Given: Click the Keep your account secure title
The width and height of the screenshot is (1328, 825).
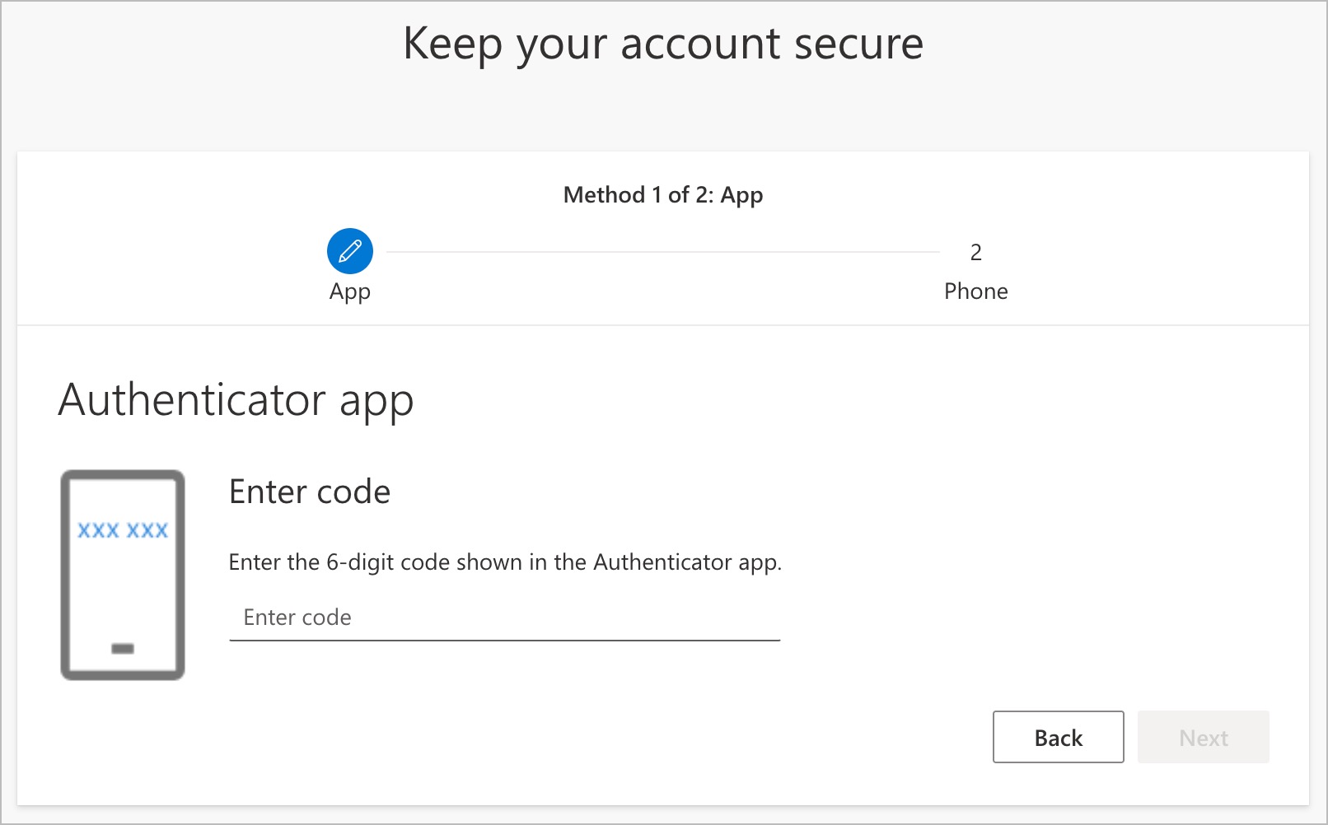Looking at the screenshot, I should click(663, 44).
